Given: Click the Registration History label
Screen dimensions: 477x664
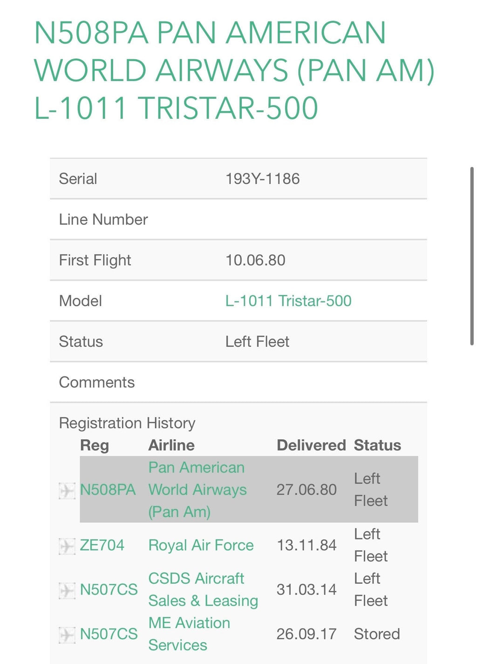Looking at the screenshot, I should click(127, 423).
